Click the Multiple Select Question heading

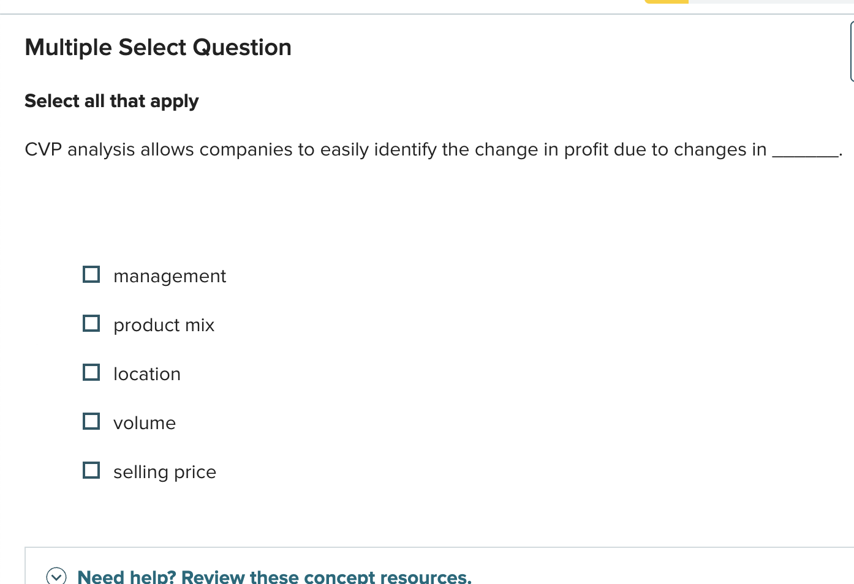[x=157, y=47]
